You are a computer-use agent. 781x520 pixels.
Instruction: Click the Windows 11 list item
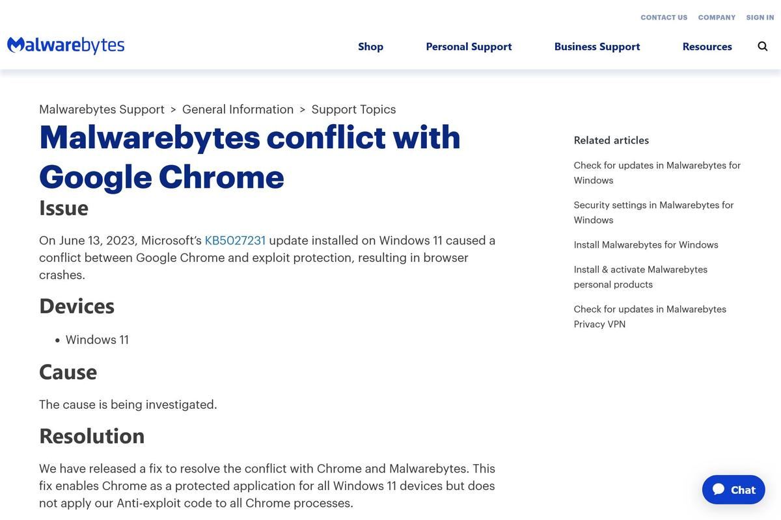tap(97, 340)
